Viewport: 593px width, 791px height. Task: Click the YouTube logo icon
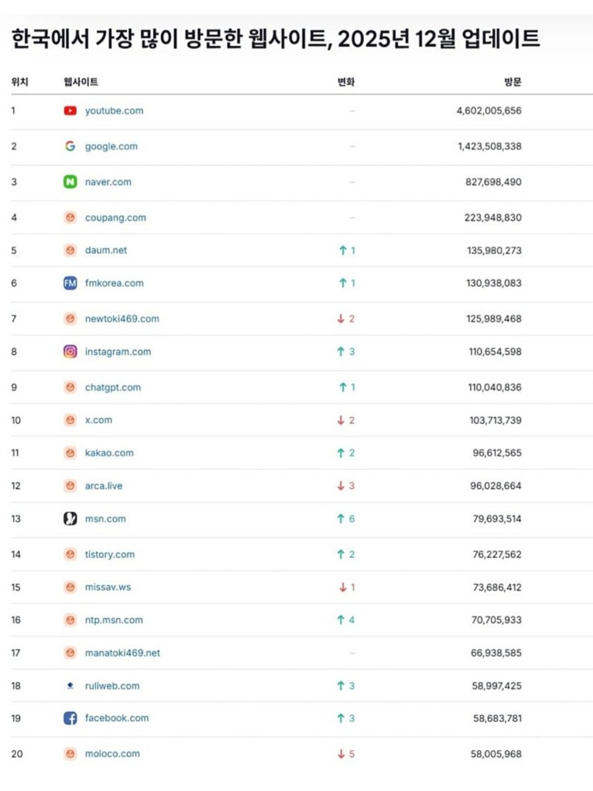click(x=70, y=111)
